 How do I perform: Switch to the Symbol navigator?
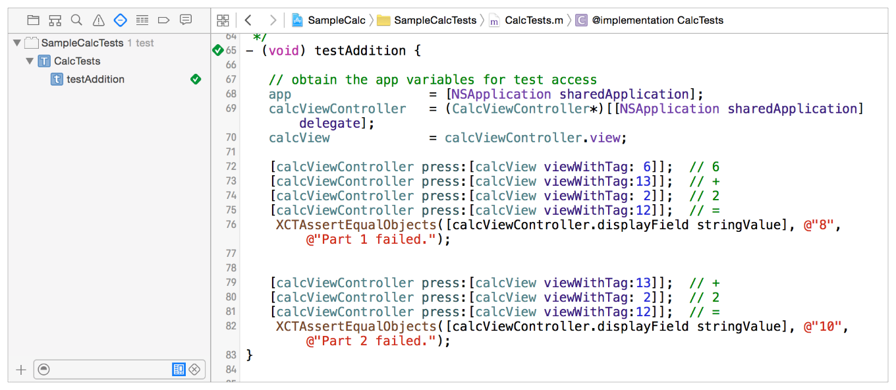click(55, 20)
